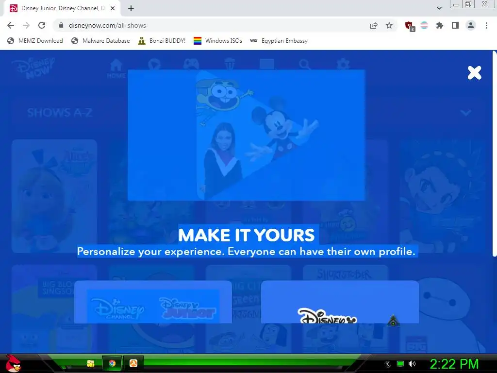This screenshot has width=497, height=373.
Task: Open the Egyptian Embassy bookmark
Action: [x=279, y=41]
